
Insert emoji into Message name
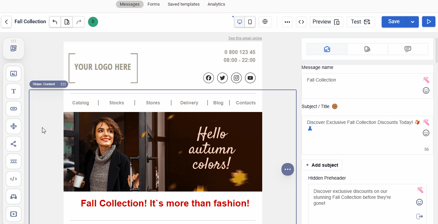(426, 90)
